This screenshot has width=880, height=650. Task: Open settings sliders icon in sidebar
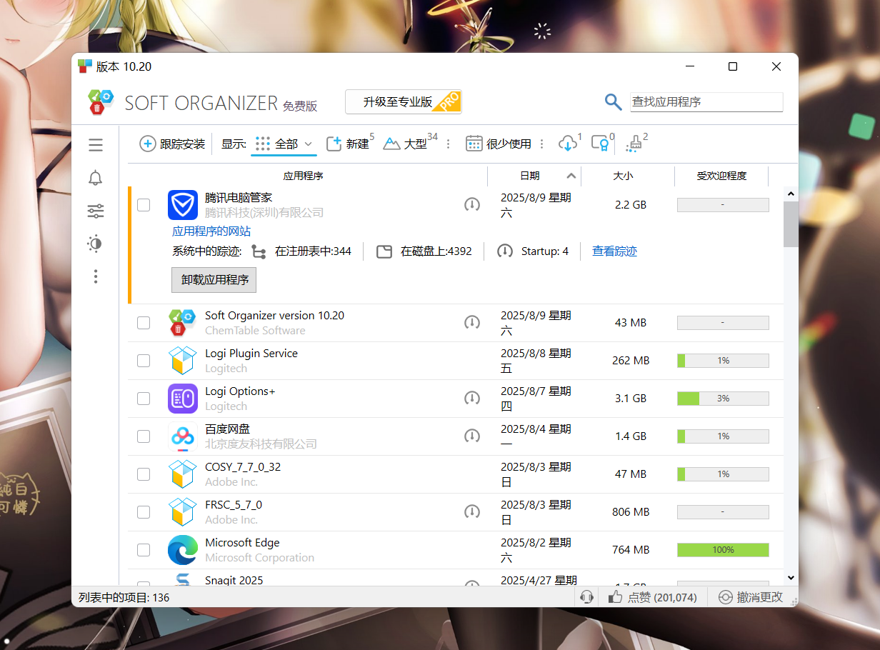point(96,211)
